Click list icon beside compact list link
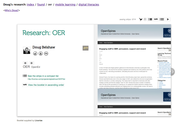The height and width of the screenshot is (125, 178). [x=25, y=76]
